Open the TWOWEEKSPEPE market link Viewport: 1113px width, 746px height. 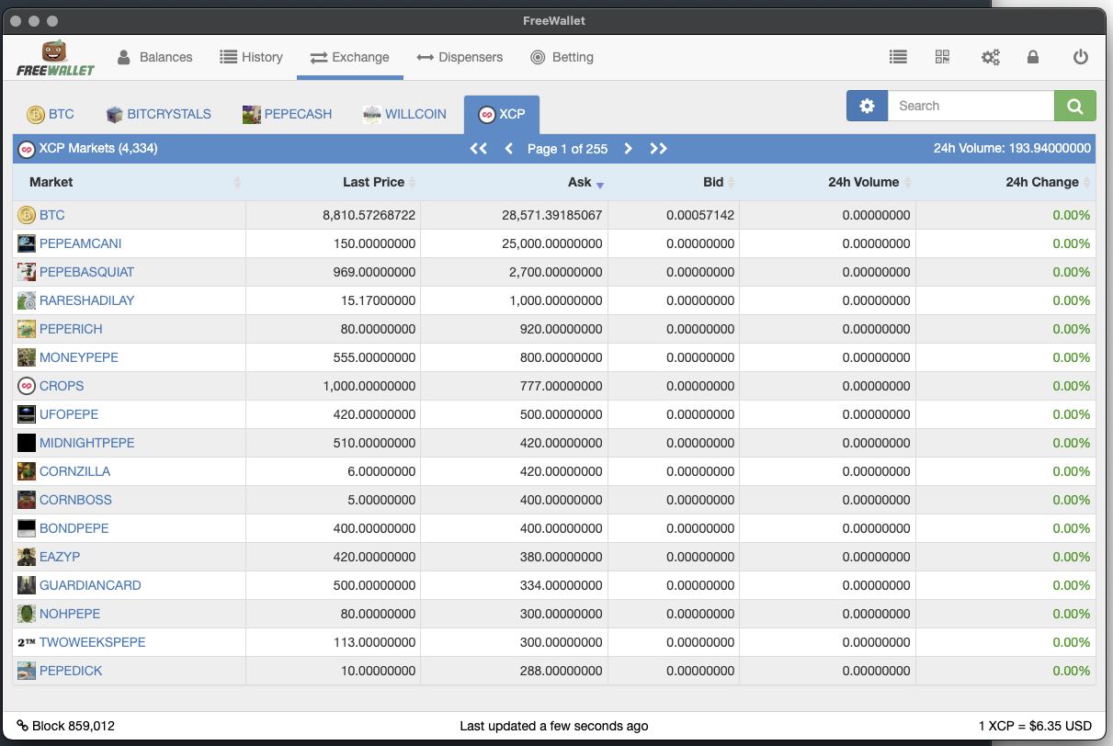point(93,642)
